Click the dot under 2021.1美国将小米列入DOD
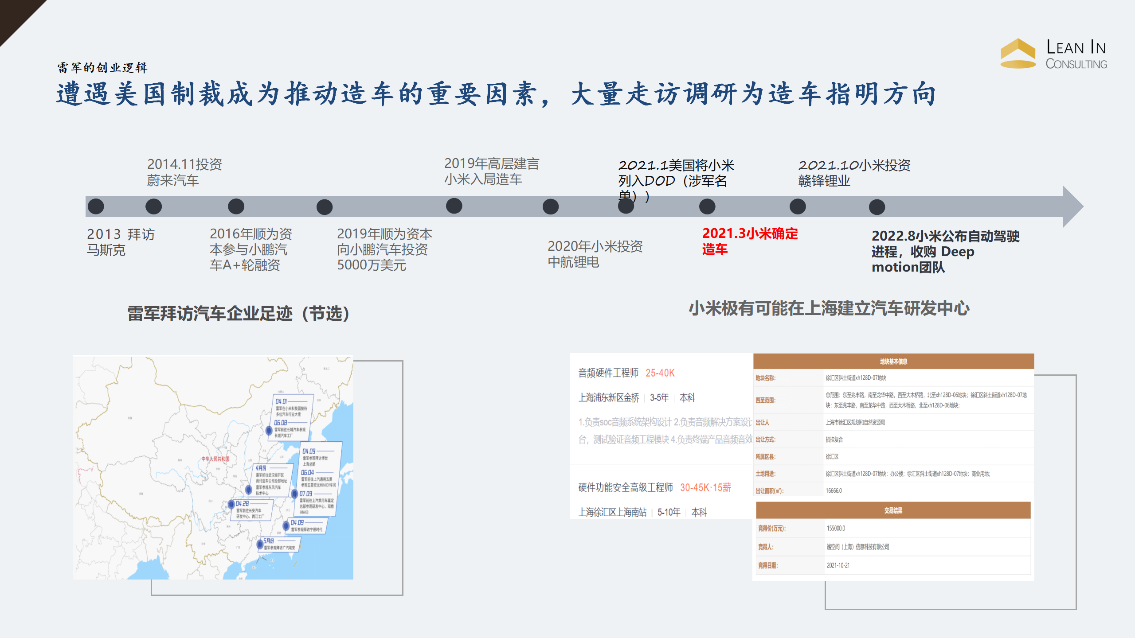This screenshot has width=1135, height=638. click(626, 206)
